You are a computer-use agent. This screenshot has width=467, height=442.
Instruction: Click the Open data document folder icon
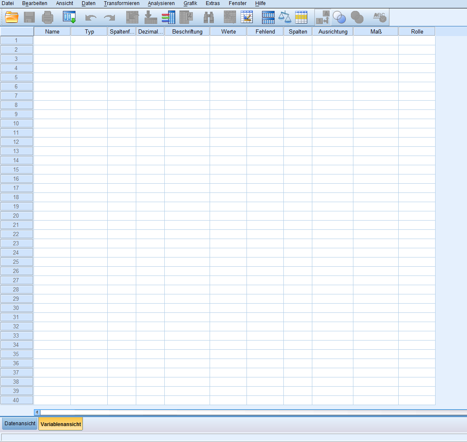12,17
